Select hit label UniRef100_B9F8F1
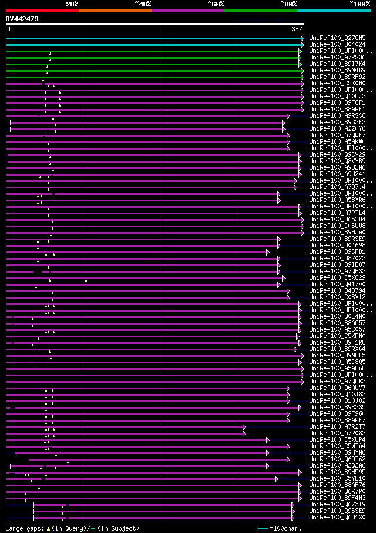The image size is (376, 533). 337,103
